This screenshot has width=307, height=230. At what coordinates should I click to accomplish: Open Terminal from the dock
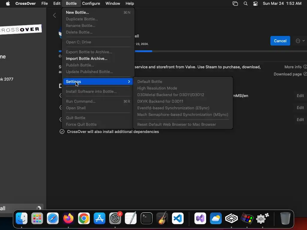click(146, 218)
